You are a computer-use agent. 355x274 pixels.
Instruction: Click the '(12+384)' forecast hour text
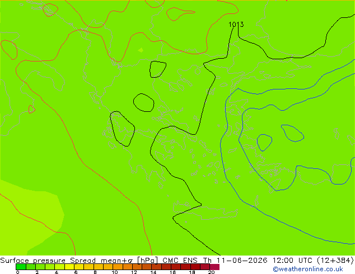[x=335, y=261]
